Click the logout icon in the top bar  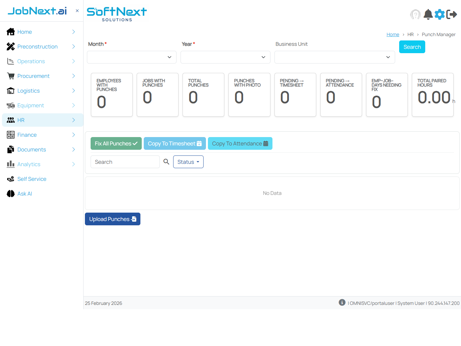point(452,14)
